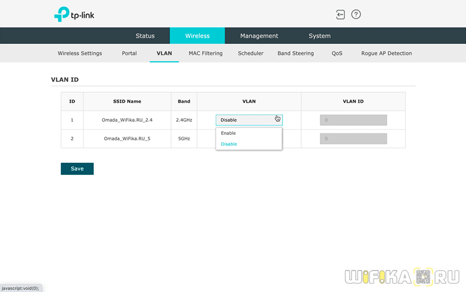Open Rogue AP Detection page
The image size is (466, 292).
point(386,53)
